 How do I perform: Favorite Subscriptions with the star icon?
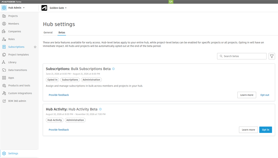click(35, 47)
